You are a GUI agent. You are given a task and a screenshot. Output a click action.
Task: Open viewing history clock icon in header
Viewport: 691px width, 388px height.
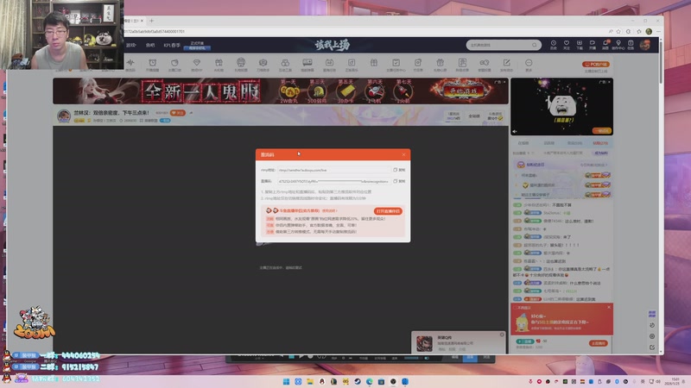[554, 43]
